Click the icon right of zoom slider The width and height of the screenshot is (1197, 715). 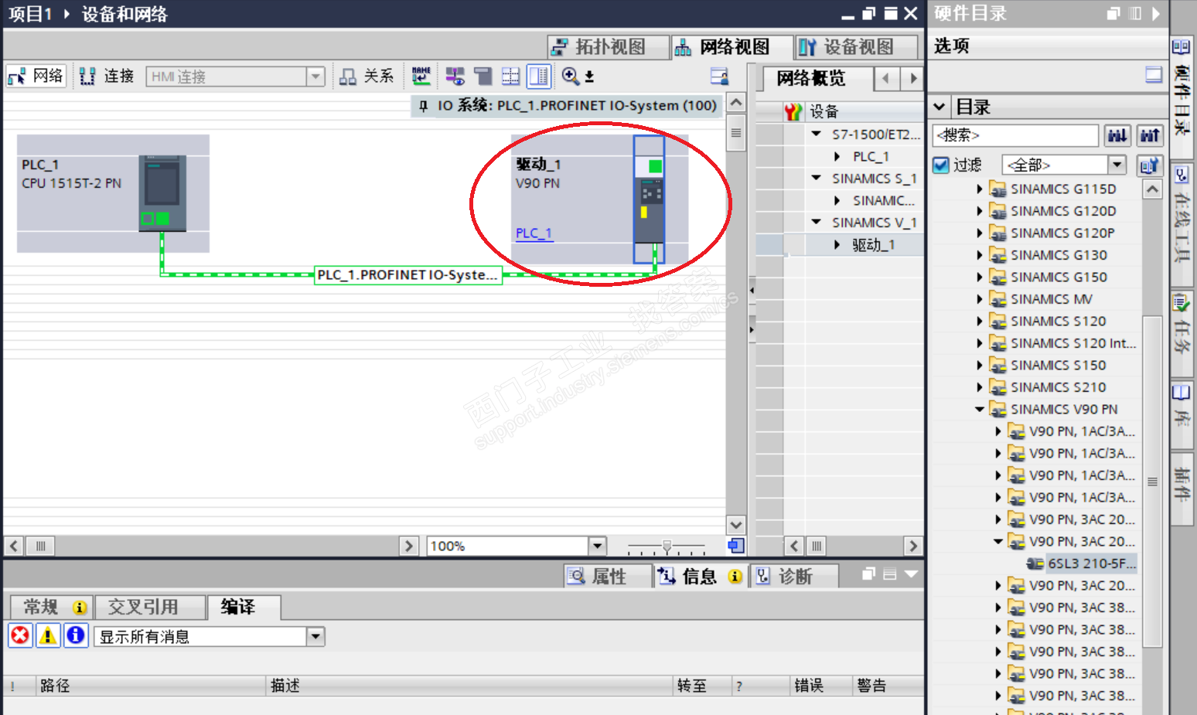pyautogui.click(x=735, y=546)
